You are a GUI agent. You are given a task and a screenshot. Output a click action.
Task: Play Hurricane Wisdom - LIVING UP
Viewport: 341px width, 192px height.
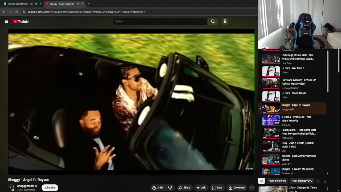pos(293,83)
